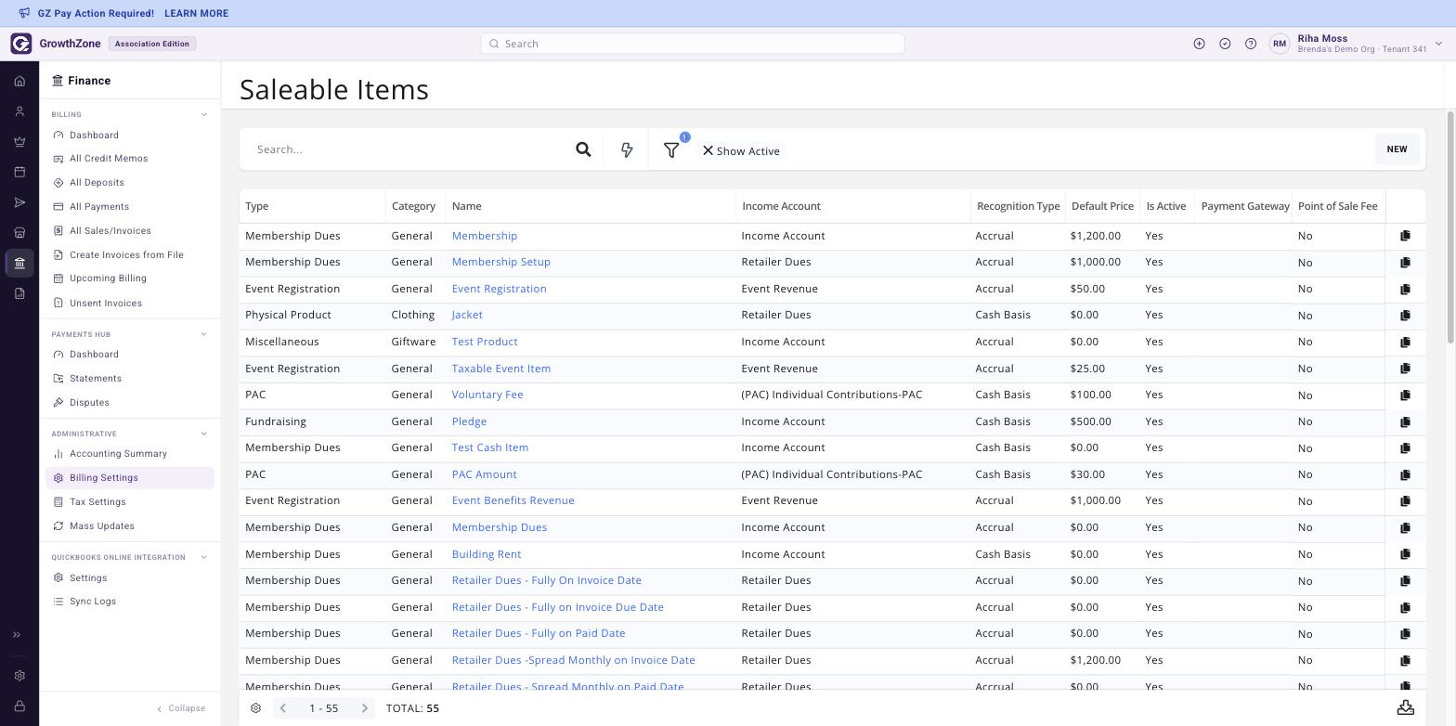Click the reports document icon in left rail
The image size is (1456, 726).
pos(19,293)
